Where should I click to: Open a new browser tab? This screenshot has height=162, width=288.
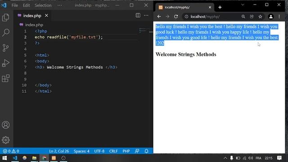[220, 7]
